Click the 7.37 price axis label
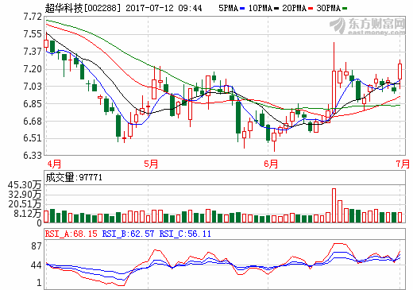This screenshot has width=413, height=290. pos(33,52)
